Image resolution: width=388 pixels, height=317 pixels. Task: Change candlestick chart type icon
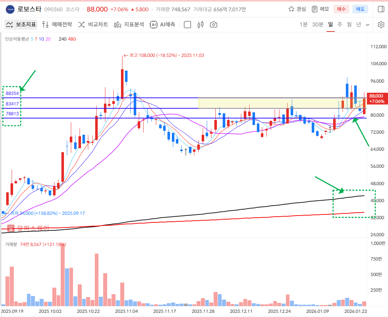[x=200, y=25]
